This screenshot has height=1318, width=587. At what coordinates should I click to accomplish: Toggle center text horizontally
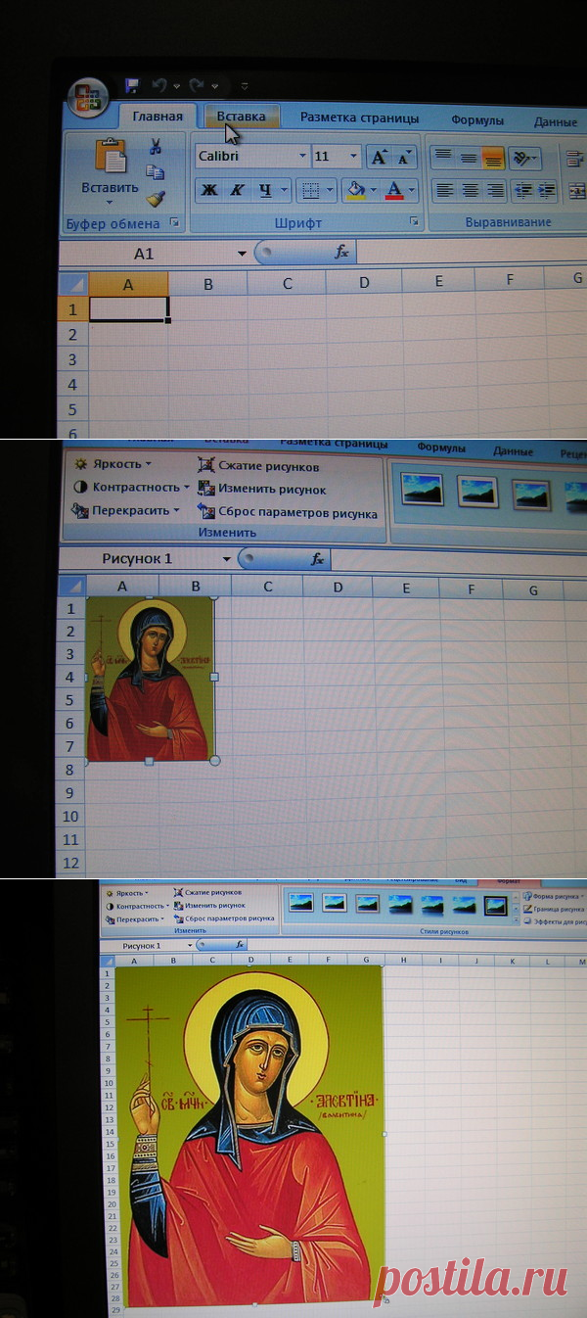pyautogui.click(x=470, y=190)
